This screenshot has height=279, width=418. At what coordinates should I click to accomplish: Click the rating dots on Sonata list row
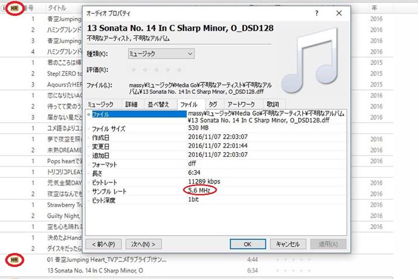pyautogui.click(x=293, y=270)
